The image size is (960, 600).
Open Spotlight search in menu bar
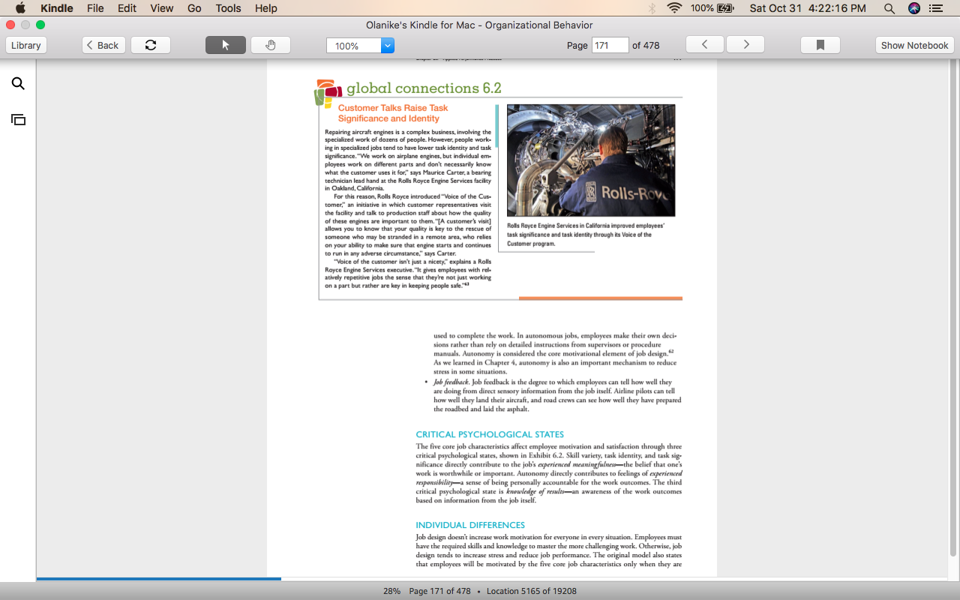(x=889, y=8)
